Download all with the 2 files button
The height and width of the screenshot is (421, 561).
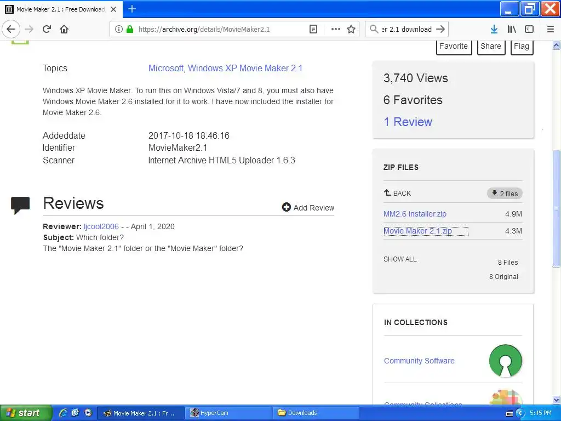point(505,194)
